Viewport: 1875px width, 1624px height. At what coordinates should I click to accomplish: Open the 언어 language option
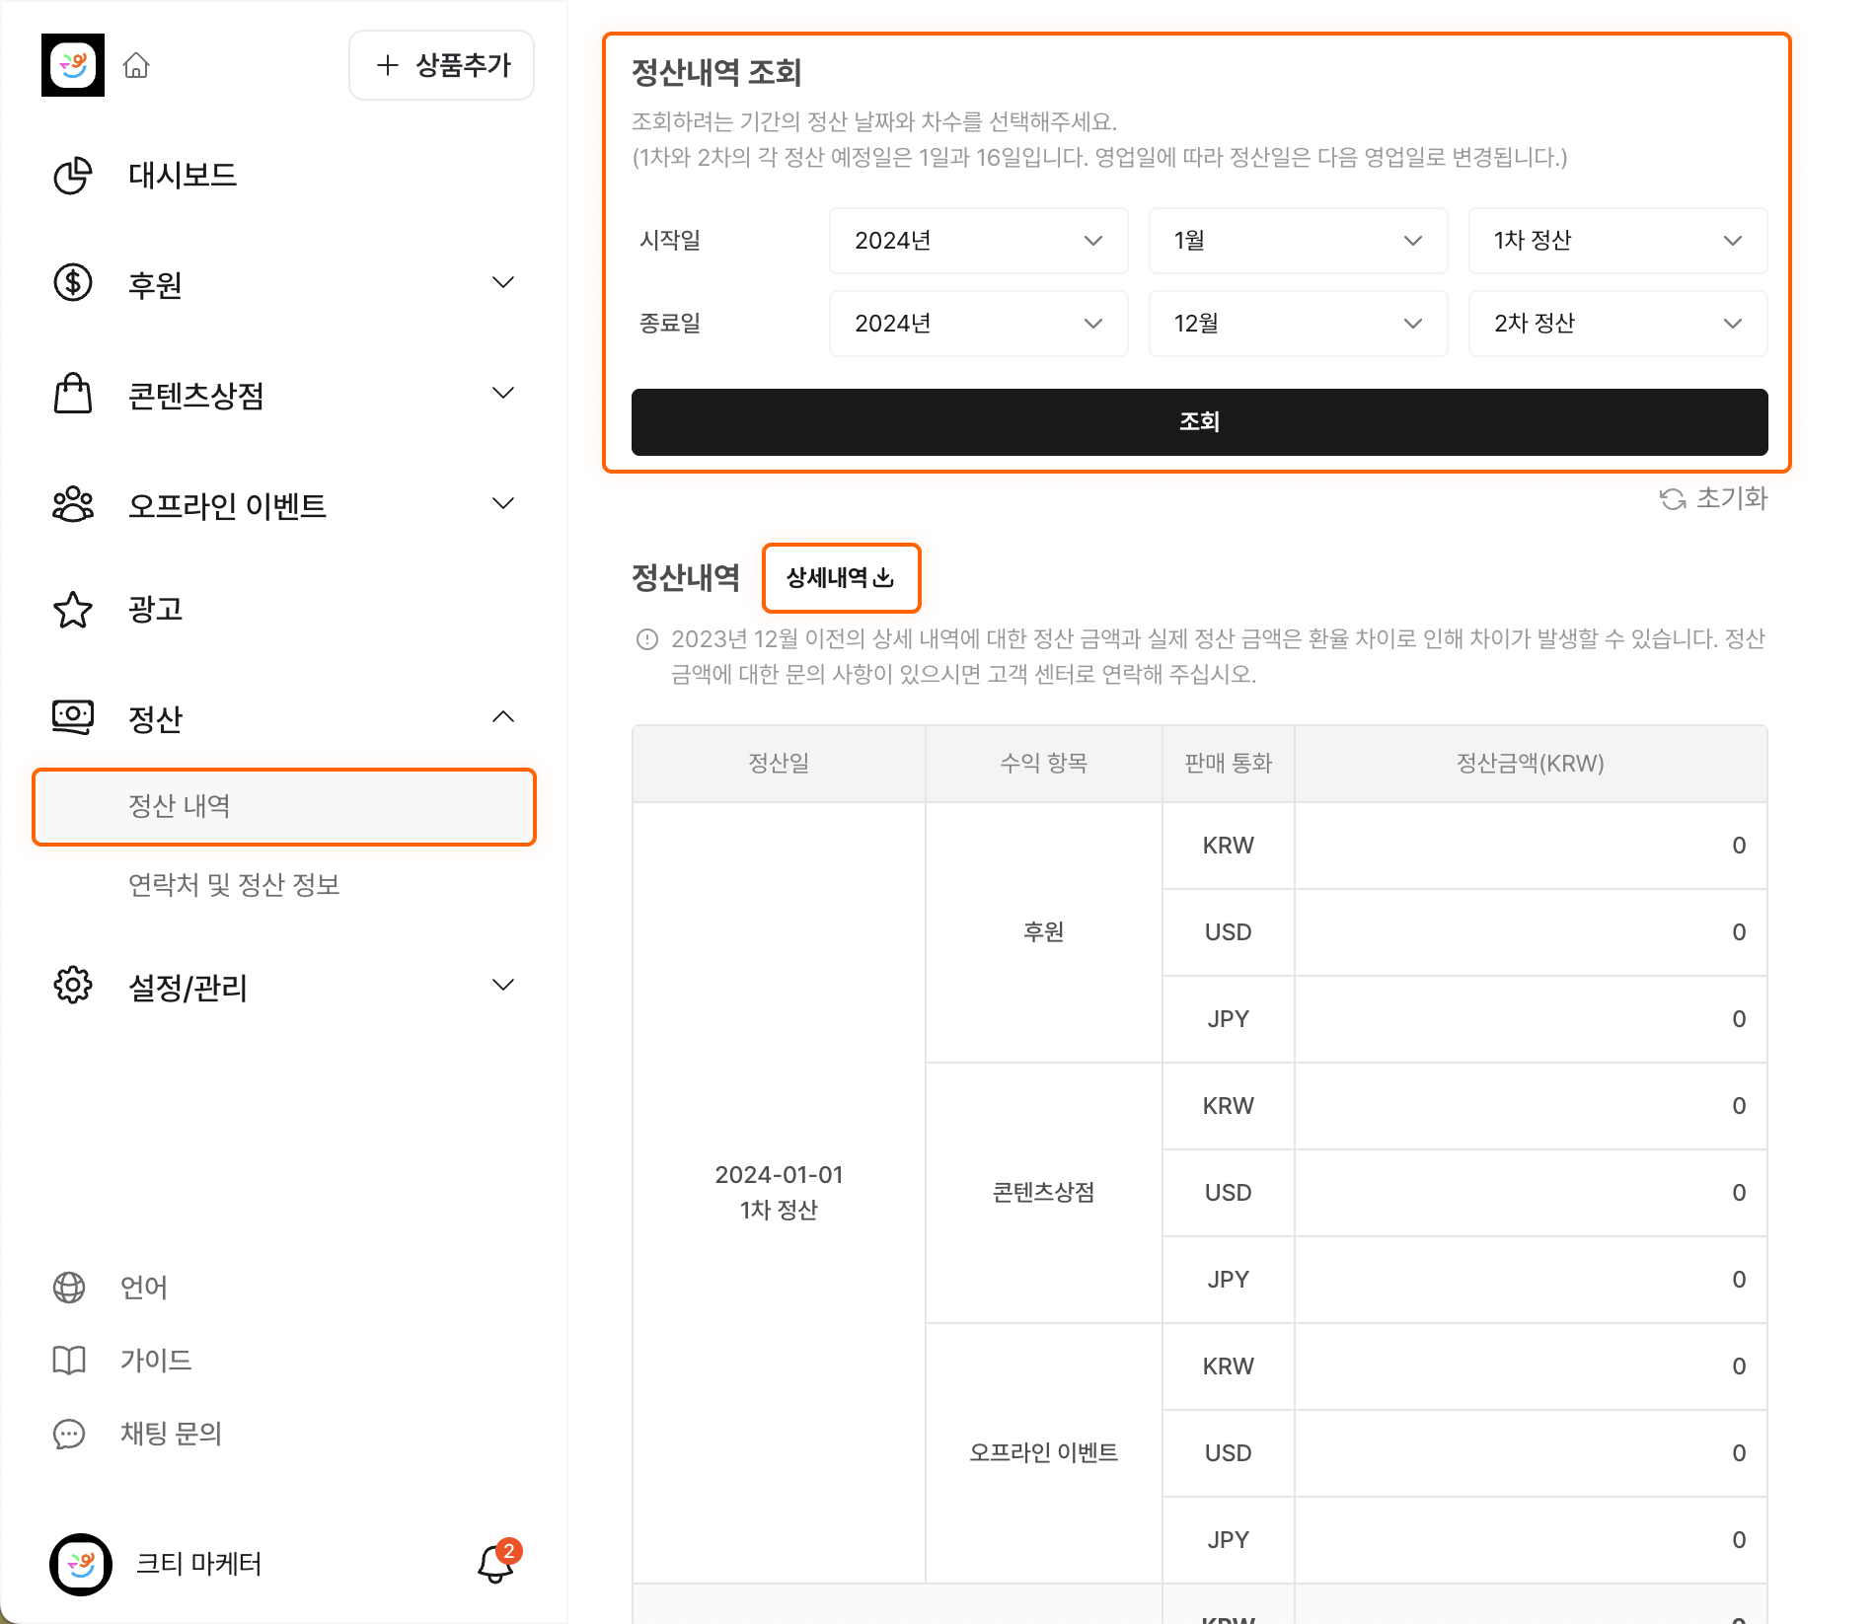(x=144, y=1288)
